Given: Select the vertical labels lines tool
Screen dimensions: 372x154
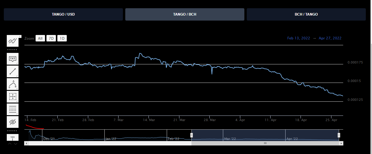Looking at the screenshot, I should pyautogui.click(x=13, y=109).
